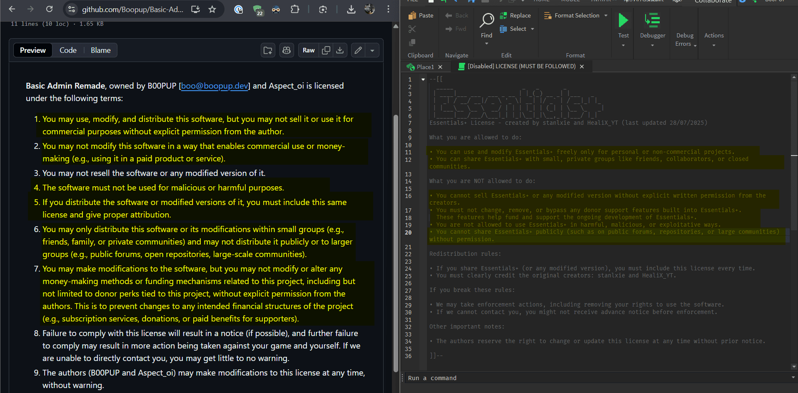Switch to the Place1 tab
798x393 pixels.
pos(425,67)
